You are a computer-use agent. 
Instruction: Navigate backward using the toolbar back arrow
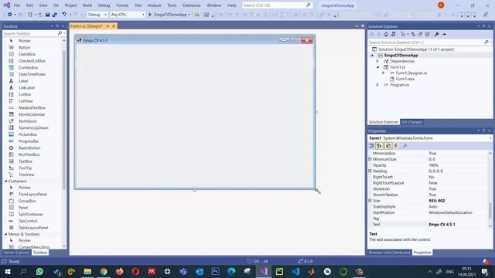10,15
